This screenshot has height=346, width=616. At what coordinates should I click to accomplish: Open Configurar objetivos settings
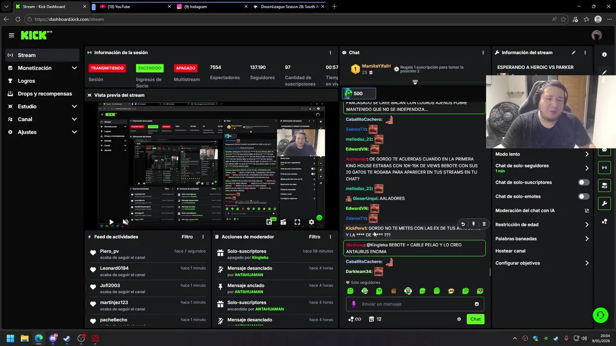(x=542, y=263)
